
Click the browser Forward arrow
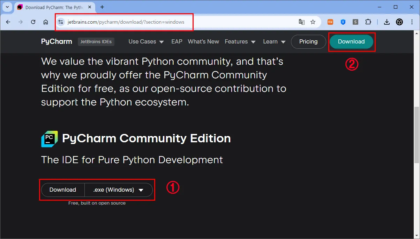click(x=21, y=22)
